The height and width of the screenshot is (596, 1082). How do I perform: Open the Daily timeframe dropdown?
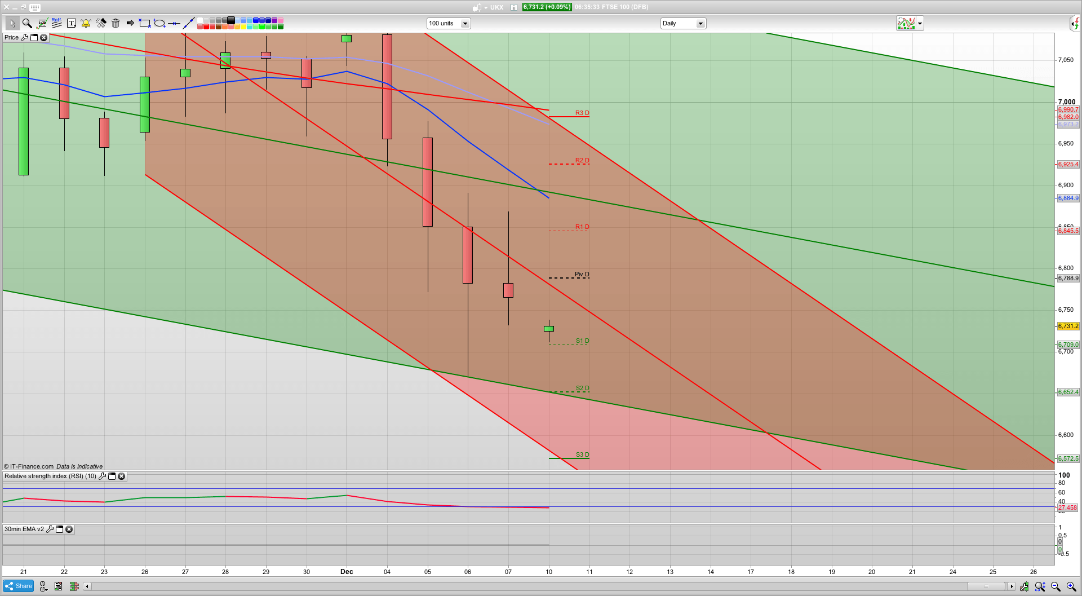click(x=700, y=23)
